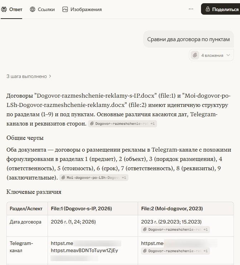Open the Изображения tab
Viewport: 240px width, 265px height.
[x=82, y=9]
